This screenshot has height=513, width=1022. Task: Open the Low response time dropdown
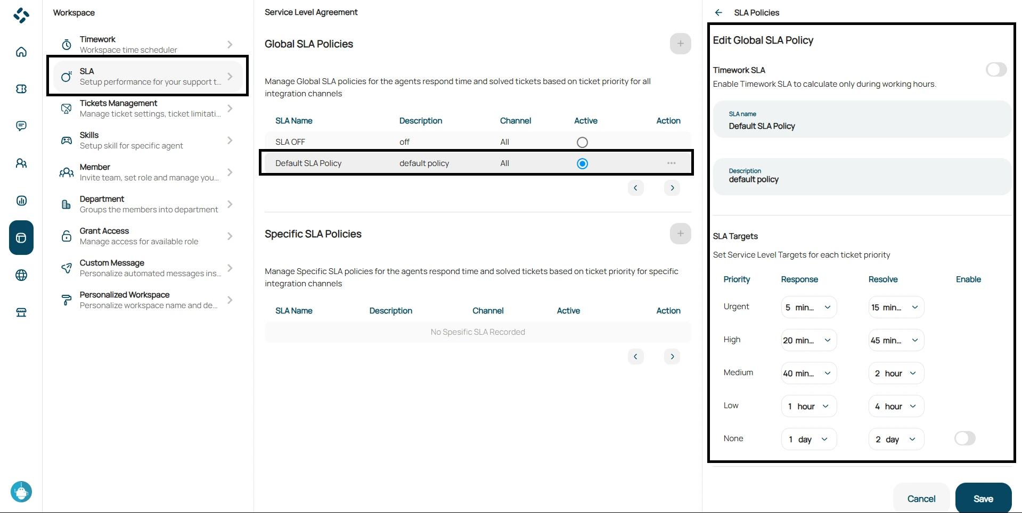[808, 407]
